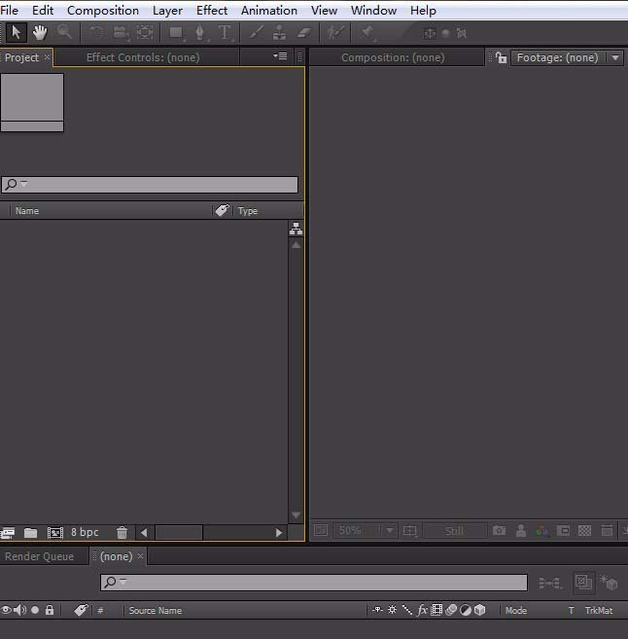Sort project items by Type column
This screenshot has width=628, height=639.
(249, 210)
